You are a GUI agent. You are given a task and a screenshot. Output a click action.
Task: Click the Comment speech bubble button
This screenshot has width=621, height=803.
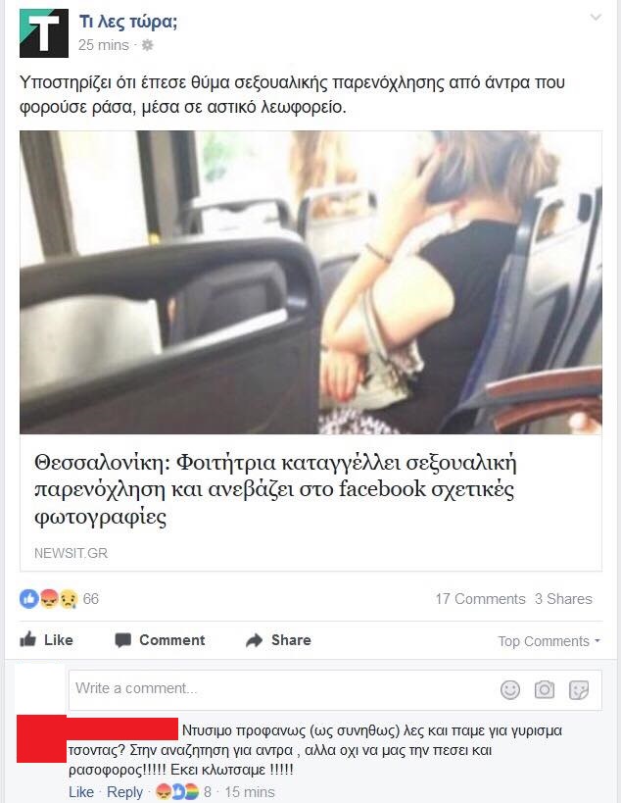160,640
